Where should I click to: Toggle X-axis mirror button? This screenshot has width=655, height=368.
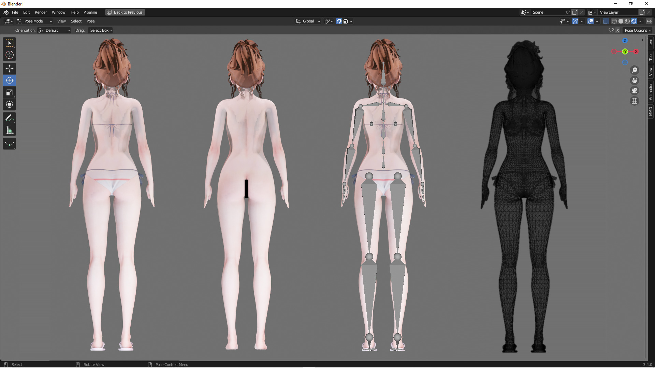(x=617, y=30)
